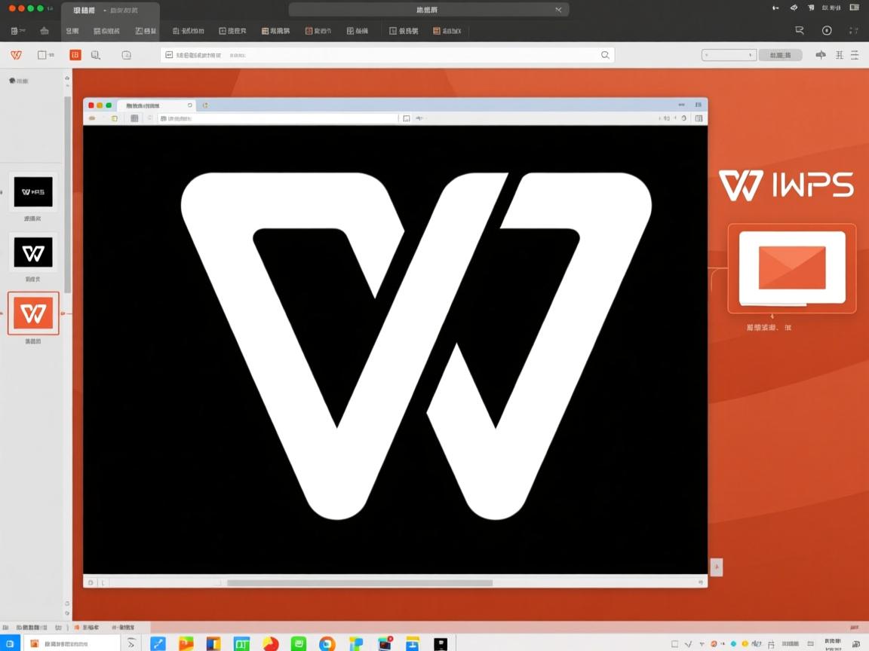Click the gray button beside the dropdown

780,55
